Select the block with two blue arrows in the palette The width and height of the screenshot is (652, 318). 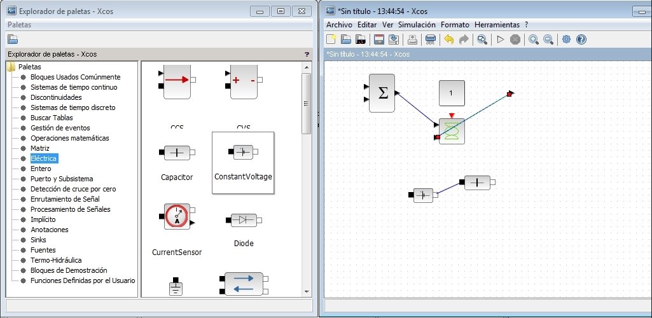244,284
